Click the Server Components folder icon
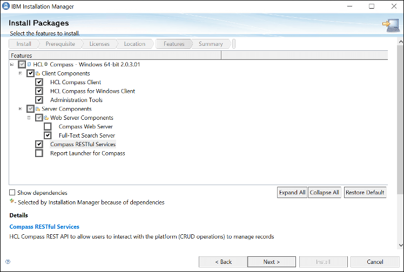The image size is (404, 272). pyautogui.click(x=38, y=109)
